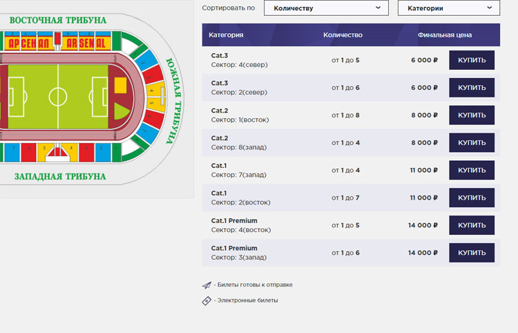518x333 pixels.
Task: Click the center circle of the football pitch
Action: 59,95
